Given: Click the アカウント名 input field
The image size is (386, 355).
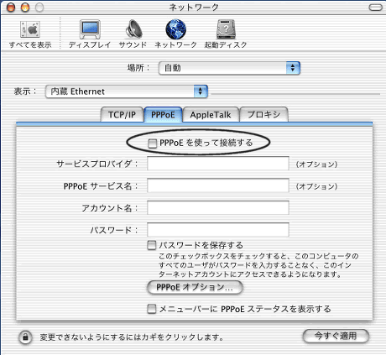Looking at the screenshot, I should coord(218,207).
